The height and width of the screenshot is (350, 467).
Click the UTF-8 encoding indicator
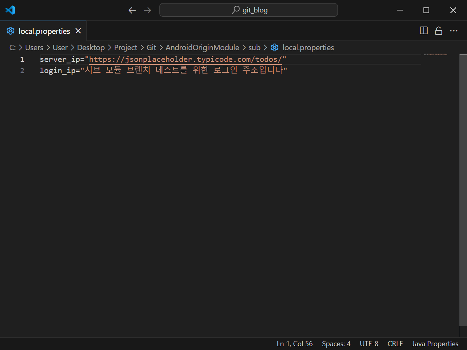pyautogui.click(x=369, y=343)
